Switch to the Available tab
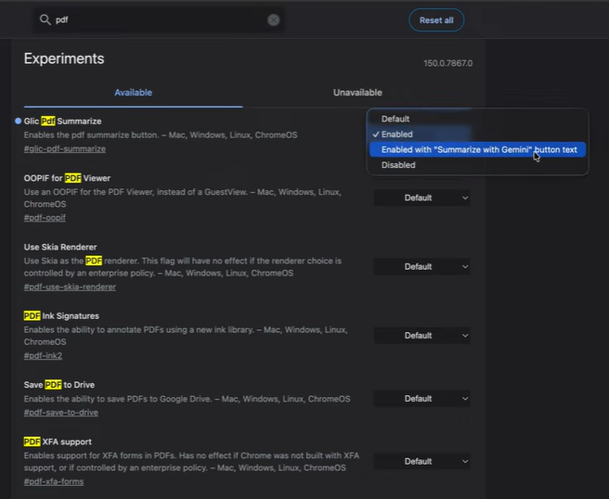609x499 pixels. (134, 93)
